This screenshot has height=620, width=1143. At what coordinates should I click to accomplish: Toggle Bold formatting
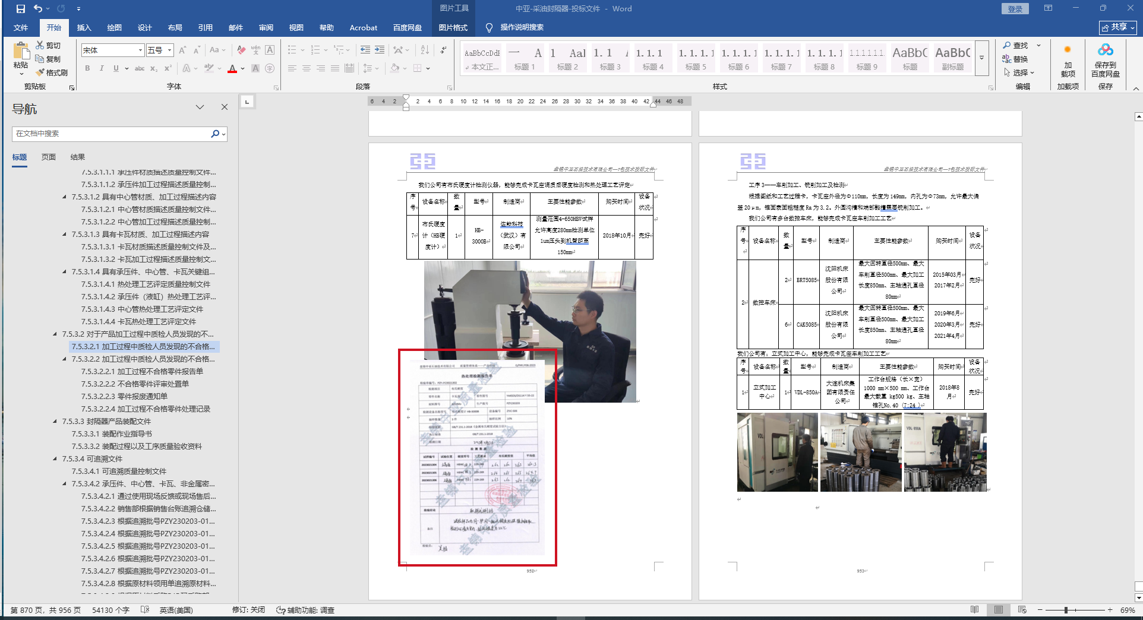click(x=87, y=68)
